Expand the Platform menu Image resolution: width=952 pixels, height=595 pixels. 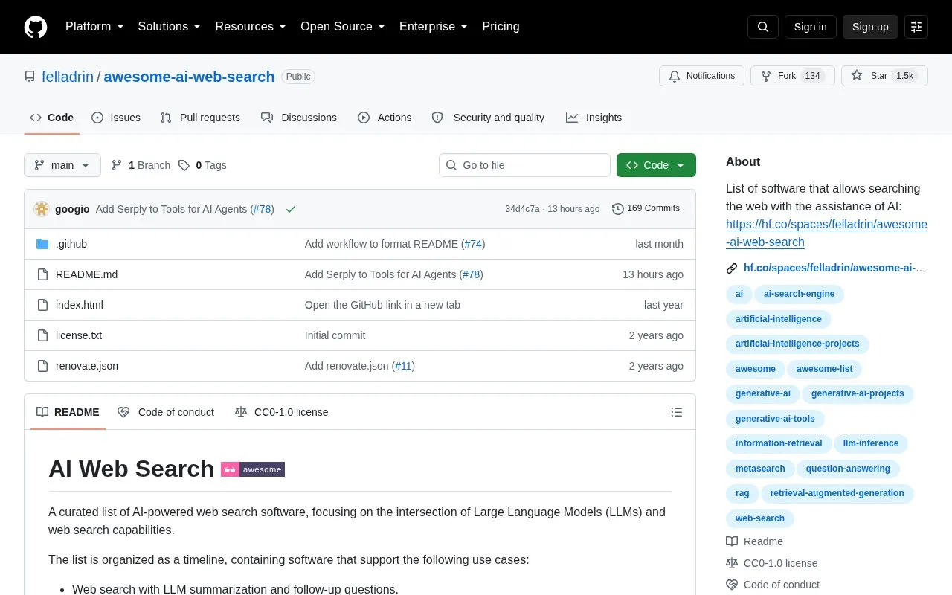click(x=94, y=27)
